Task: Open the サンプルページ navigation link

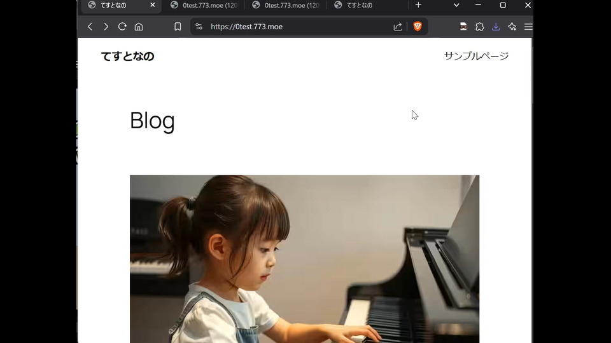Action: tap(476, 56)
